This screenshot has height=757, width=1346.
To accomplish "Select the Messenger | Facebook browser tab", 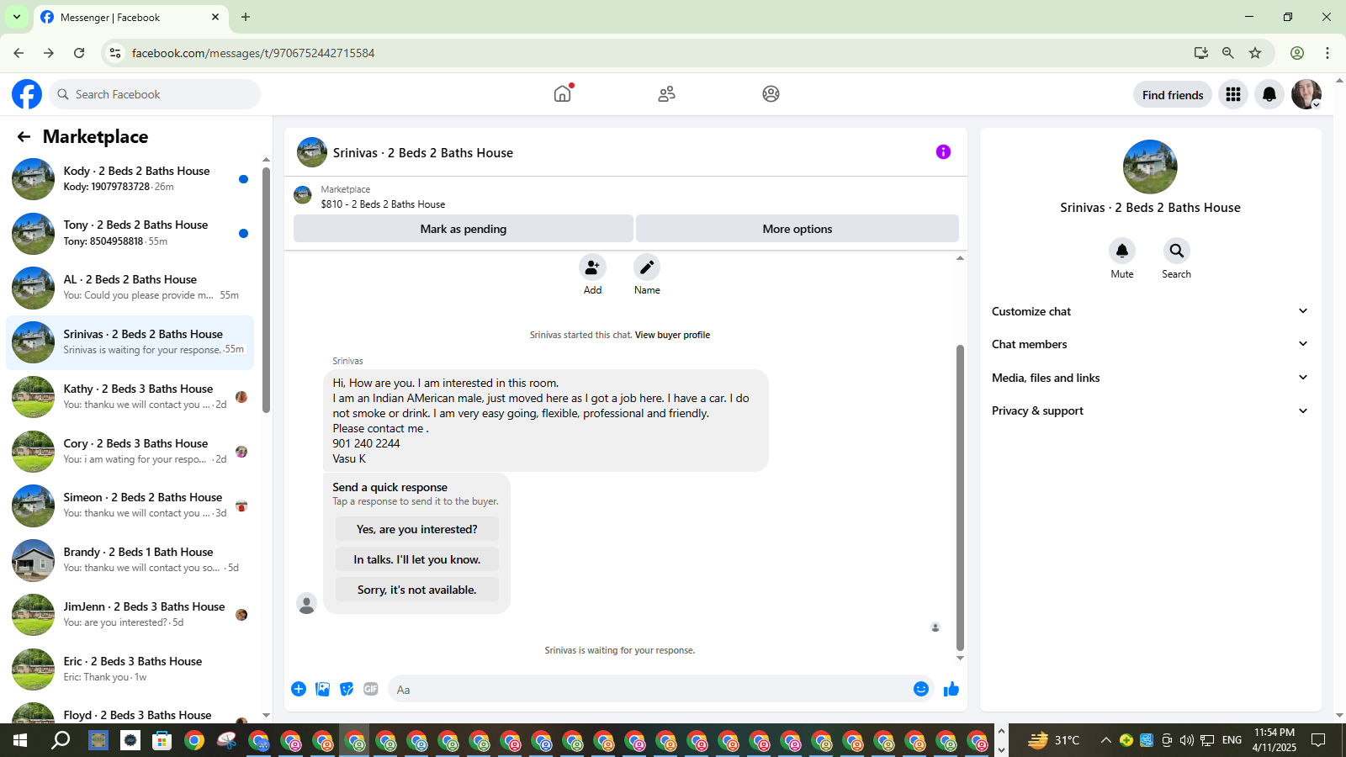I will point(130,18).
